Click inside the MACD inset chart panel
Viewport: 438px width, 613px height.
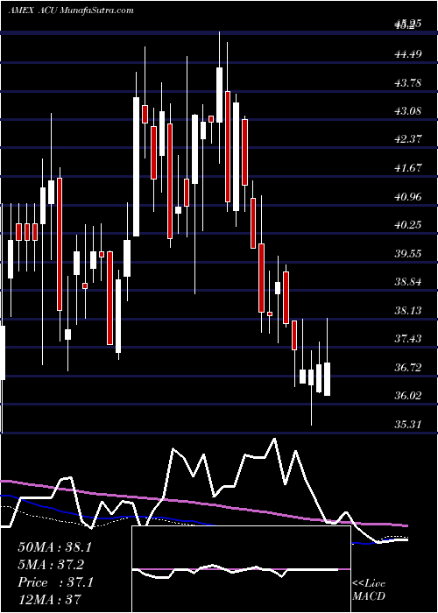click(241, 569)
